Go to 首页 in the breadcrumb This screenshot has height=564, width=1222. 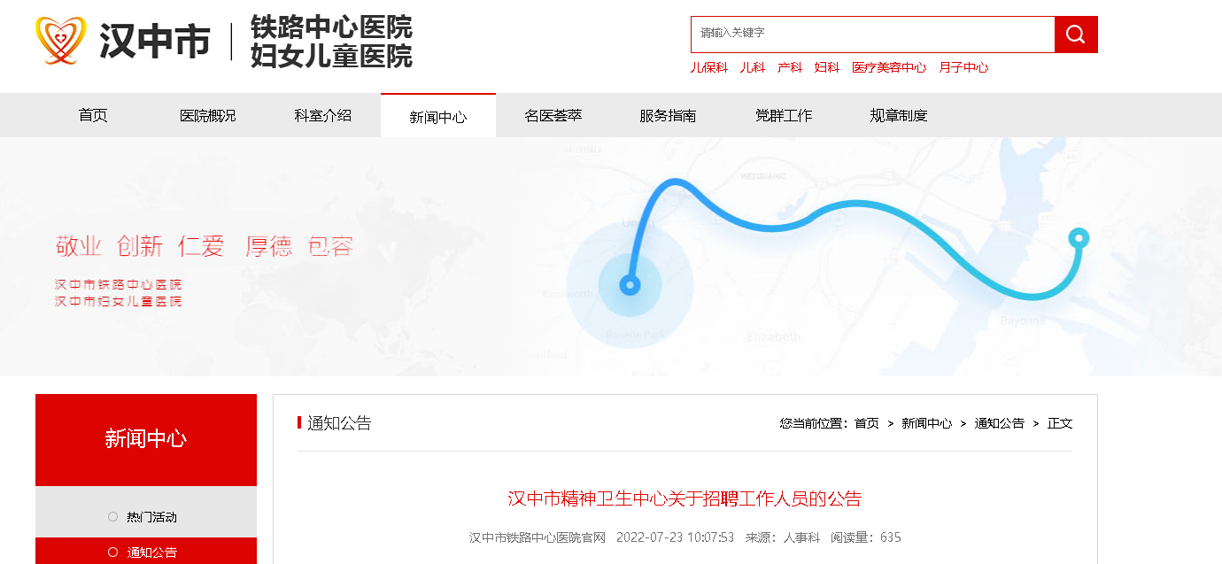coord(867,423)
